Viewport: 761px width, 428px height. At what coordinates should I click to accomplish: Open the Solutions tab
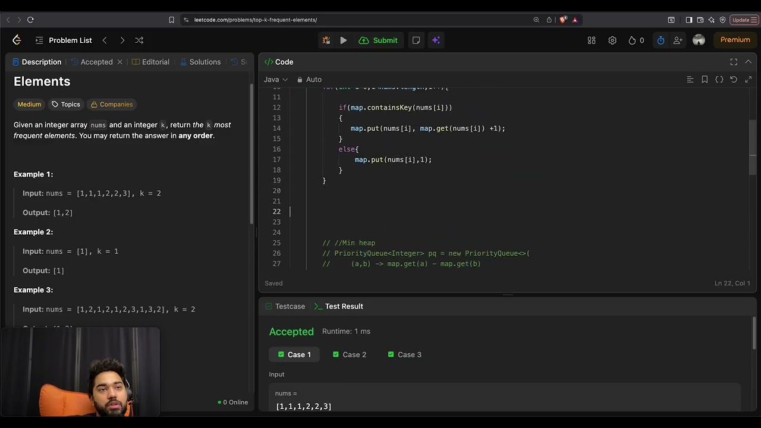point(200,62)
